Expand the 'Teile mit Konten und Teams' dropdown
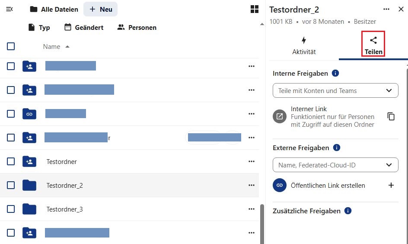The height and width of the screenshot is (244, 408). (x=389, y=90)
